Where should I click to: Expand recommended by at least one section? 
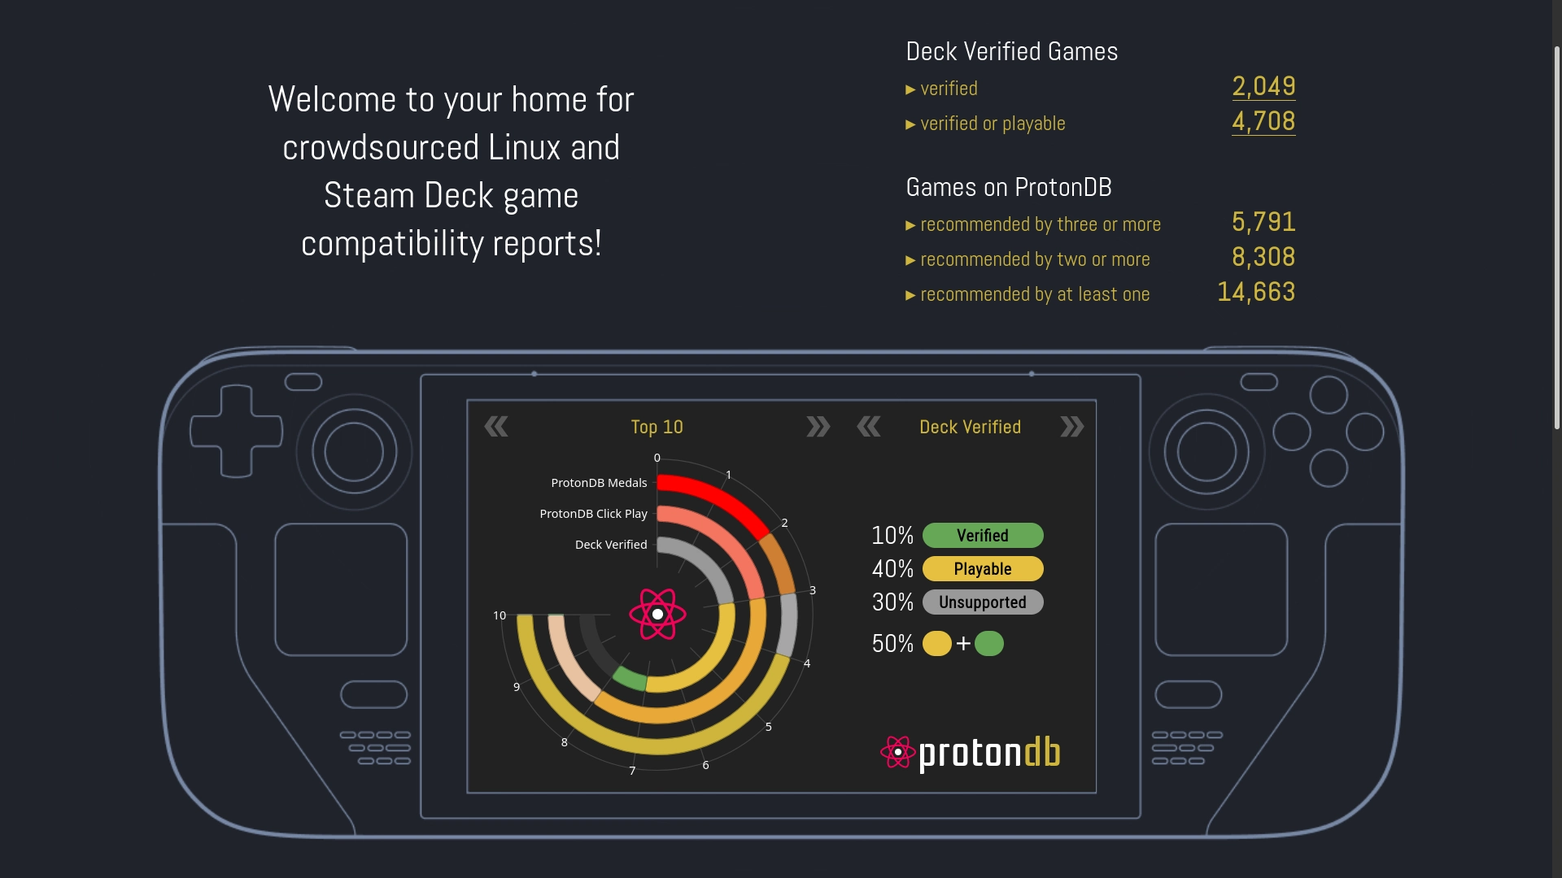(909, 293)
